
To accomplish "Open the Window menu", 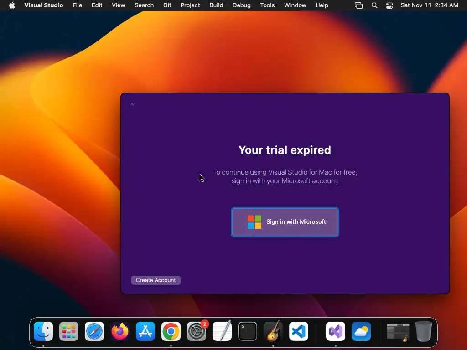I will pyautogui.click(x=295, y=5).
